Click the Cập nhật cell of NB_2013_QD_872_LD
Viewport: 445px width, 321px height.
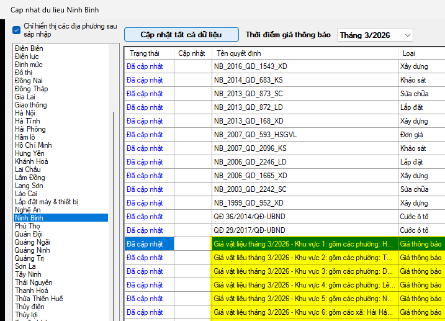tap(192, 107)
